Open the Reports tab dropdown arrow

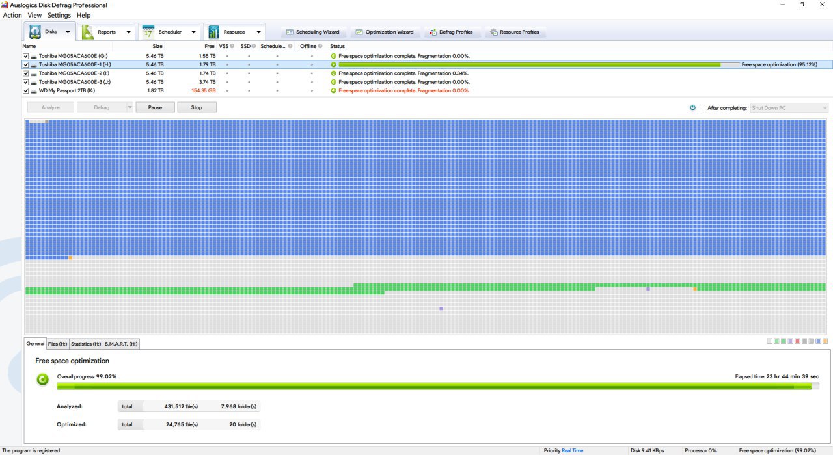128,32
